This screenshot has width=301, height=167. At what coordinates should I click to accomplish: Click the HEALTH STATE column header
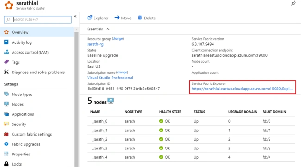pos(170,112)
